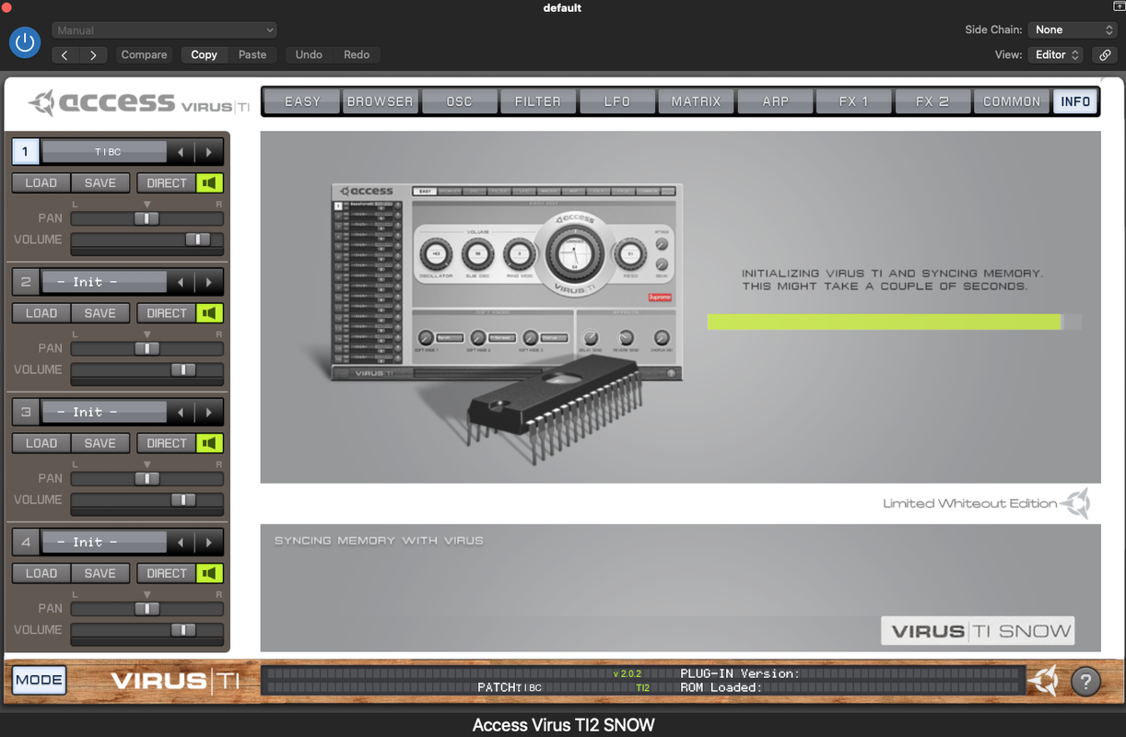Toggle speaker audition for part 4

[209, 573]
